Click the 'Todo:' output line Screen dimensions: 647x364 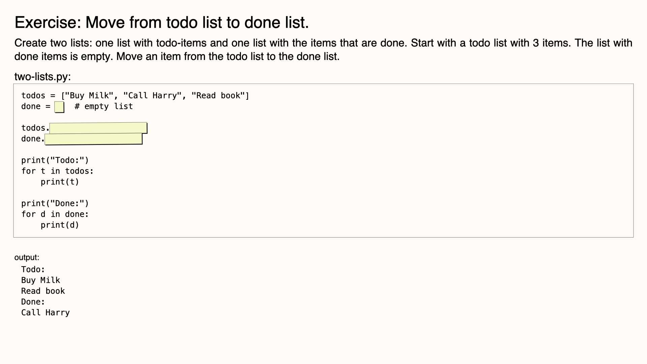pyautogui.click(x=33, y=270)
